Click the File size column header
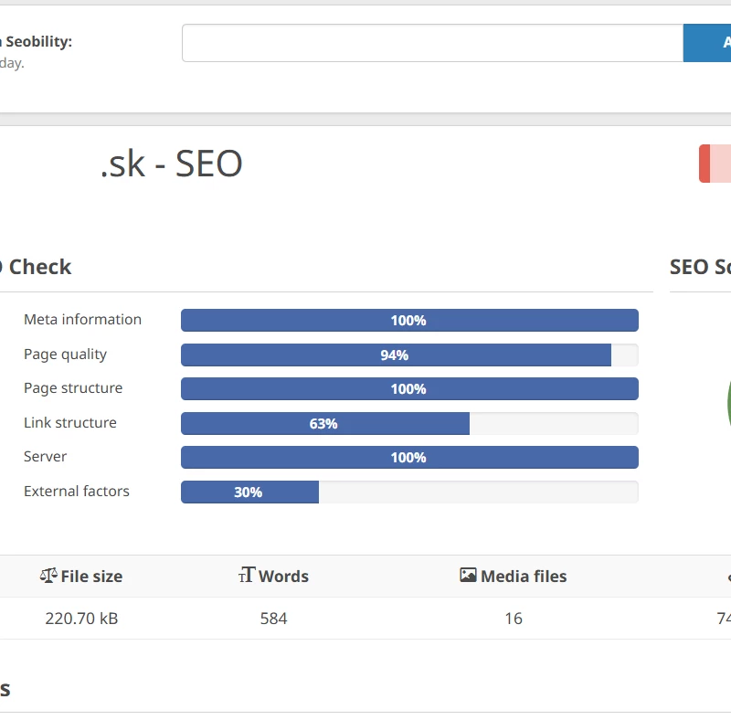The width and height of the screenshot is (731, 720). (x=81, y=577)
